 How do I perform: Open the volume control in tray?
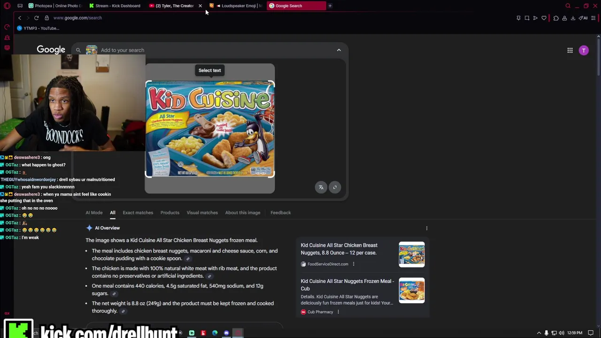click(562, 333)
